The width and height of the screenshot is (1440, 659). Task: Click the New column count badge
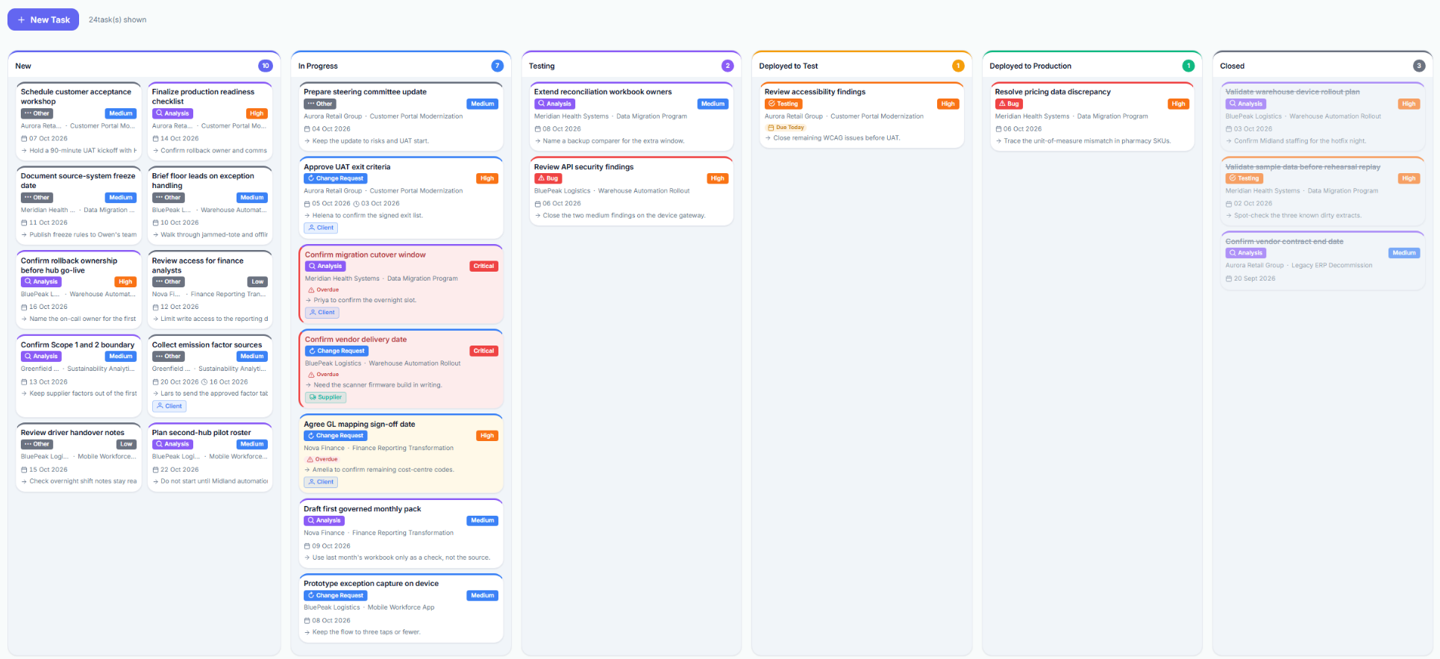coord(265,66)
